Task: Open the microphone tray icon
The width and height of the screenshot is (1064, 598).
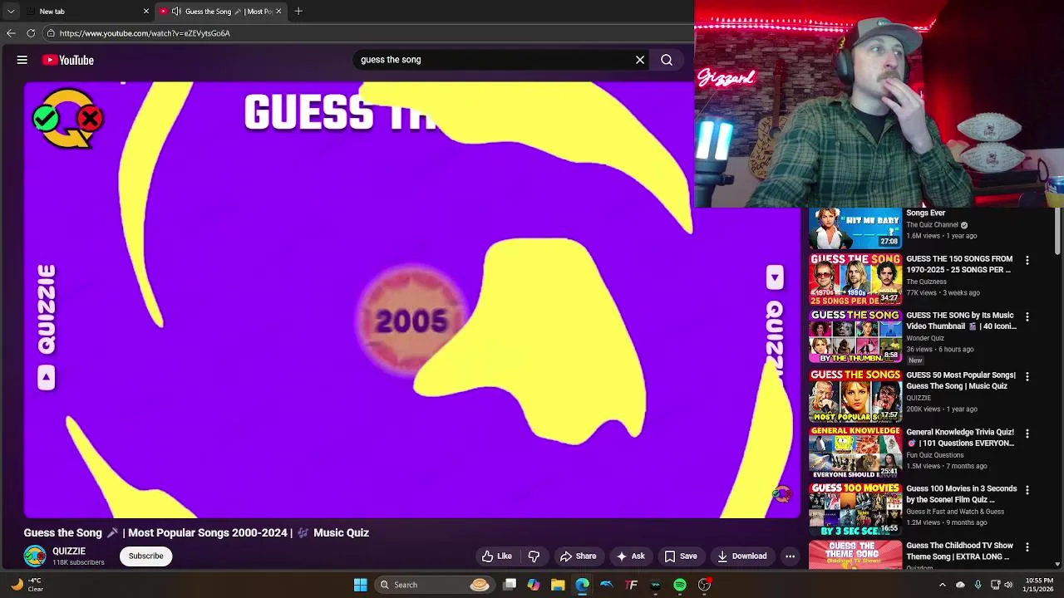Action: pyautogui.click(x=978, y=585)
